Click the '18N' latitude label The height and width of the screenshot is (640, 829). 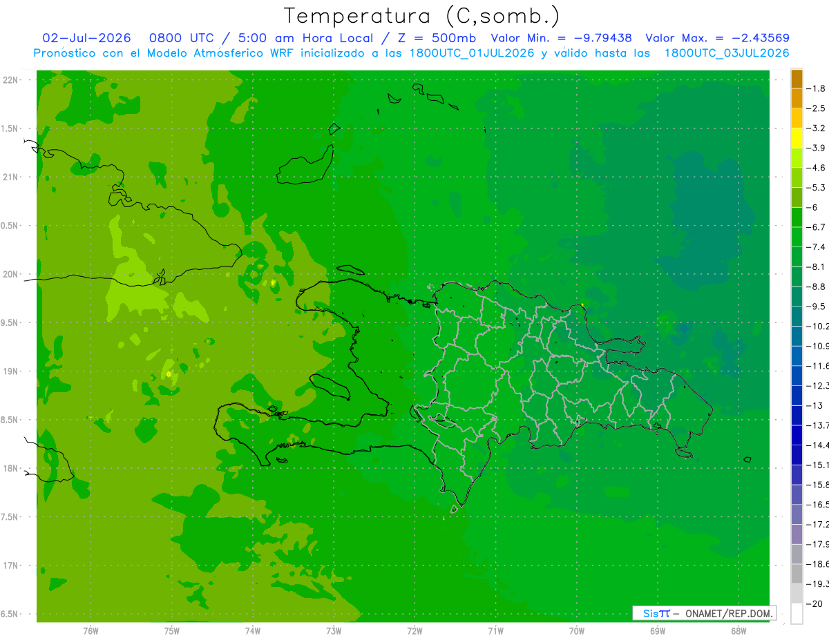coord(11,468)
